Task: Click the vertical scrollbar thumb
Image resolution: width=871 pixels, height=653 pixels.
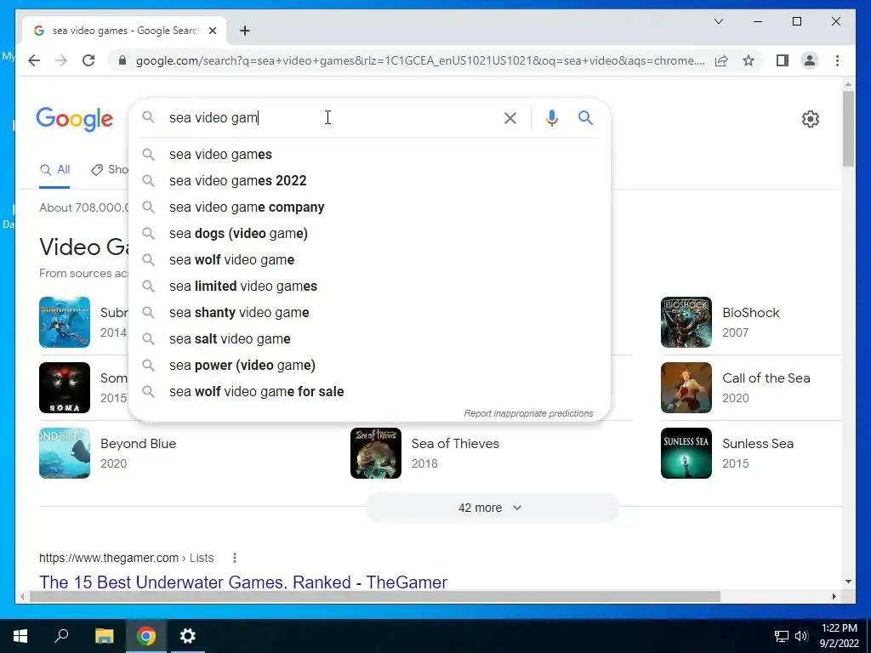Action: tap(848, 129)
